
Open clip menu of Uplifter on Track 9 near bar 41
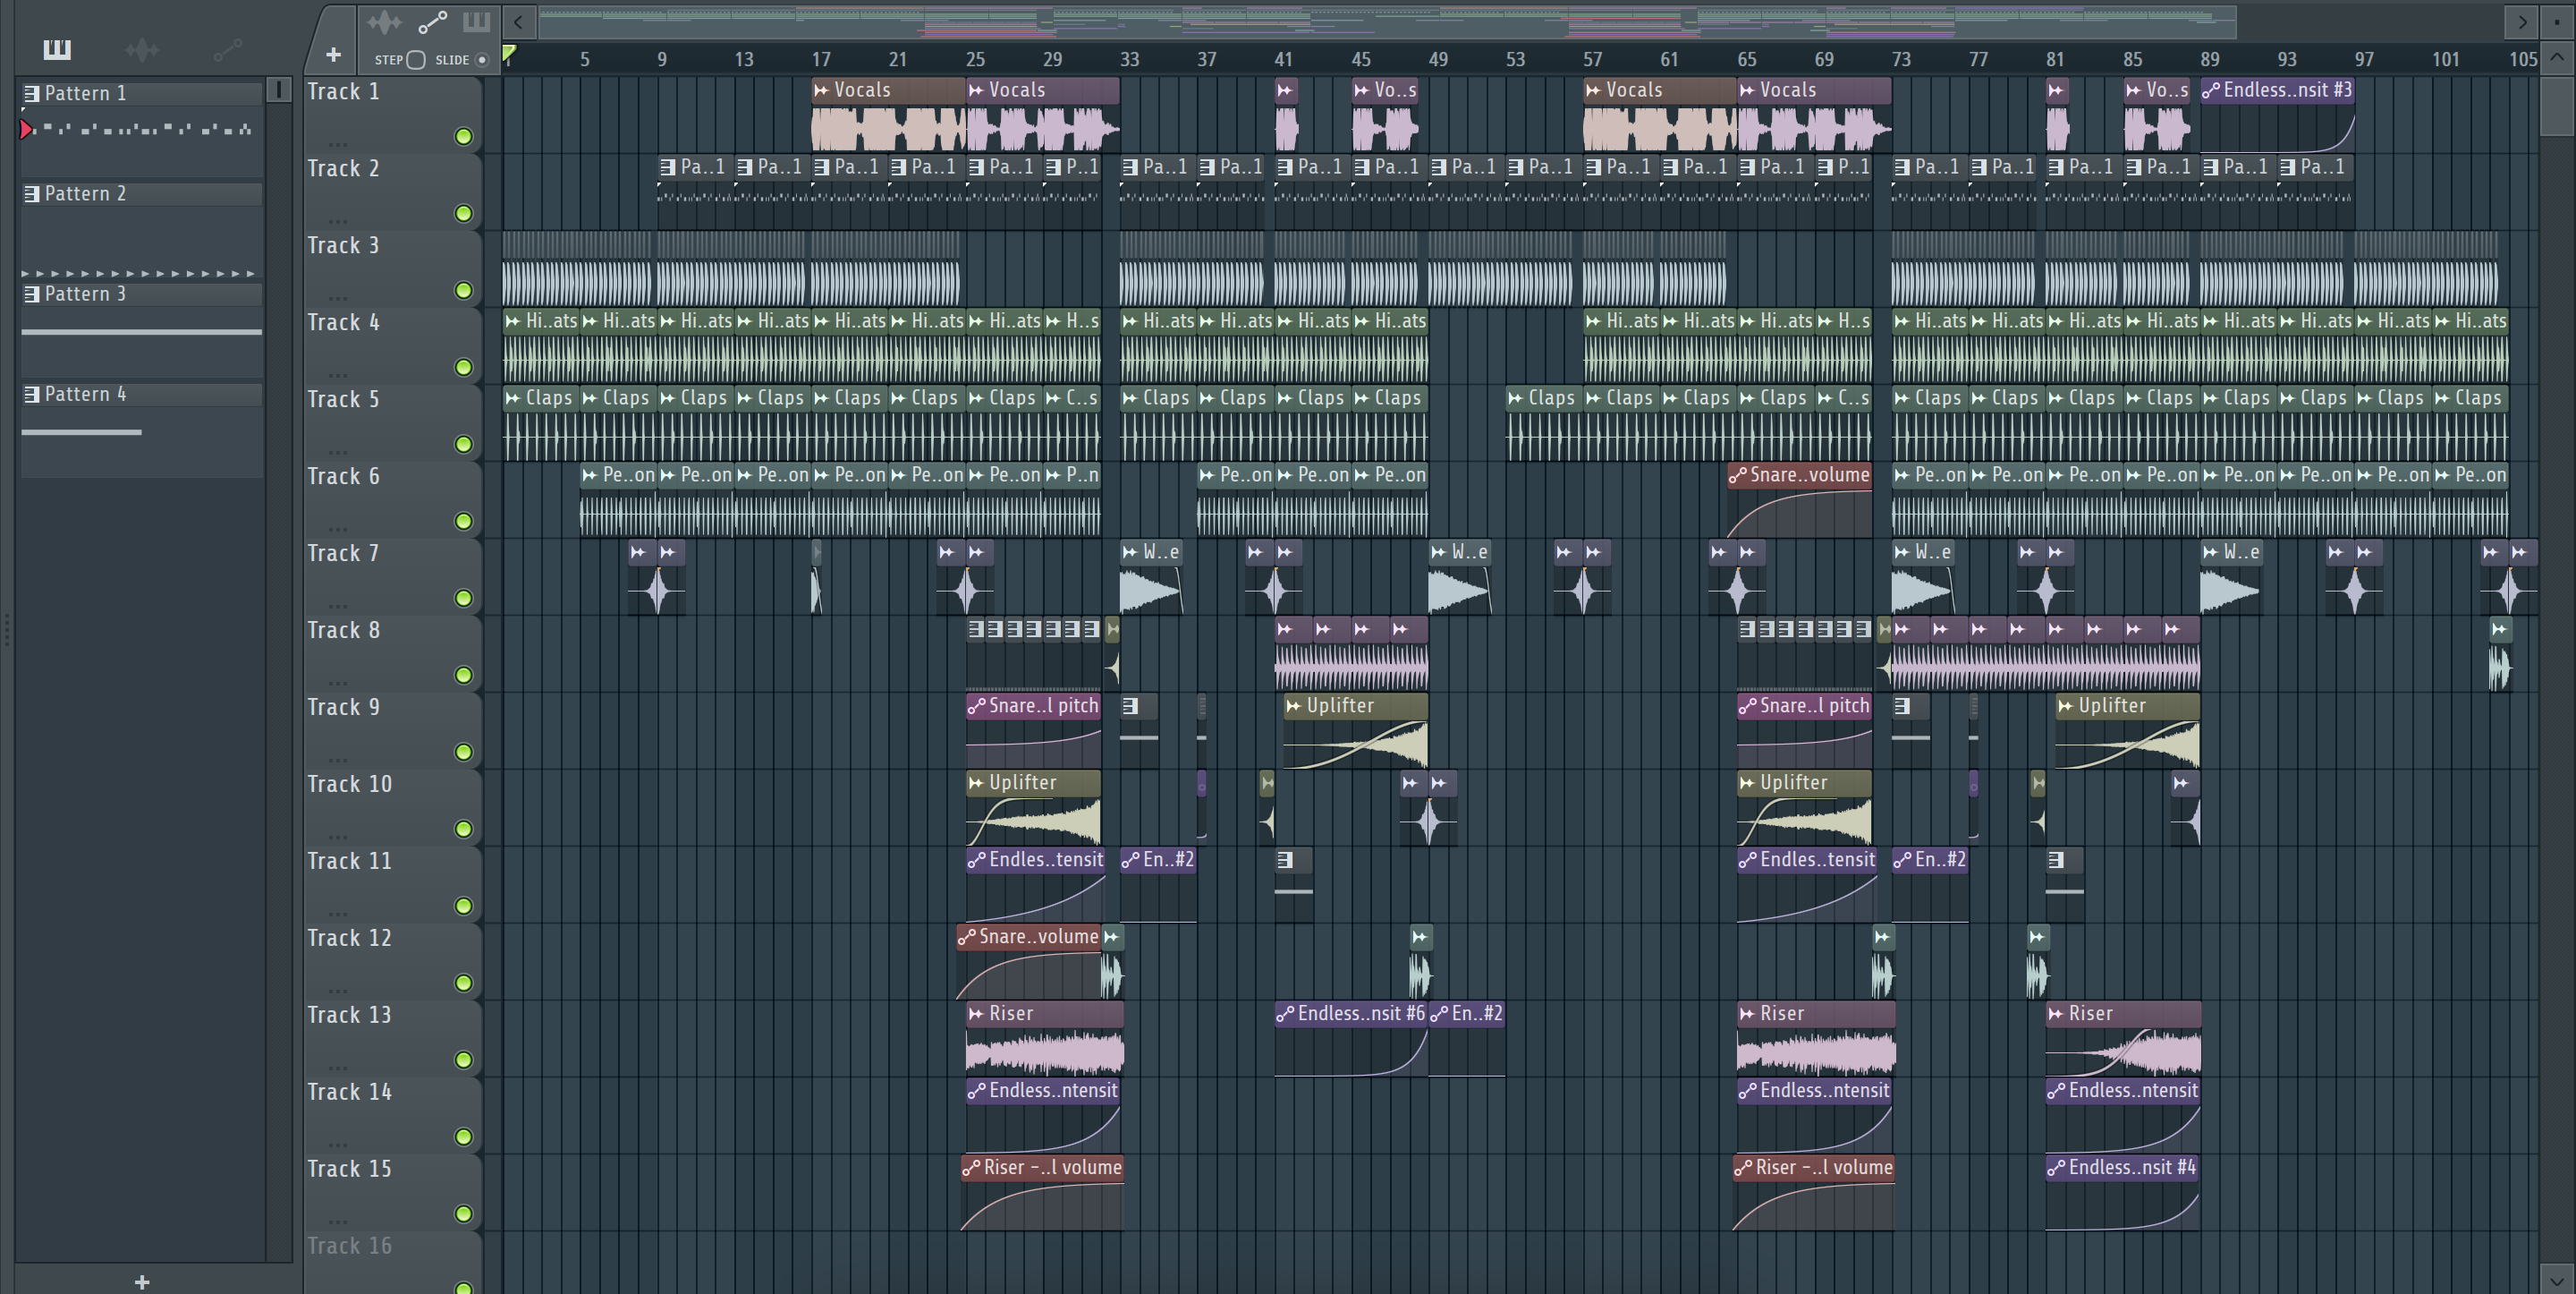1293,707
